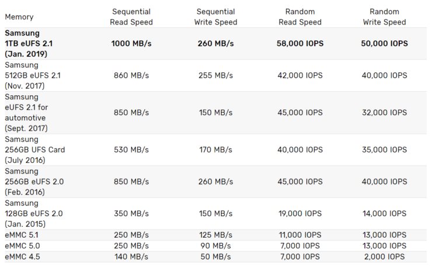Select the eMMC 5.1 row label
Screen dimensions: 432x271
(22, 235)
